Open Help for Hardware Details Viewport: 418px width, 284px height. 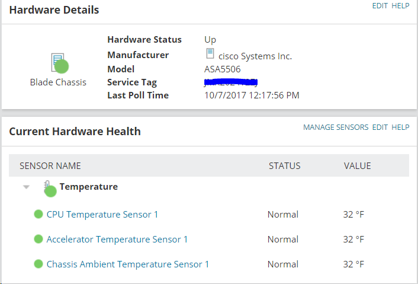401,5
